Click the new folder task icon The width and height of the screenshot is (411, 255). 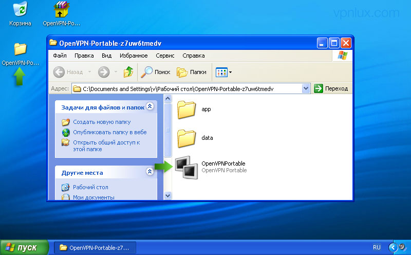coord(66,122)
